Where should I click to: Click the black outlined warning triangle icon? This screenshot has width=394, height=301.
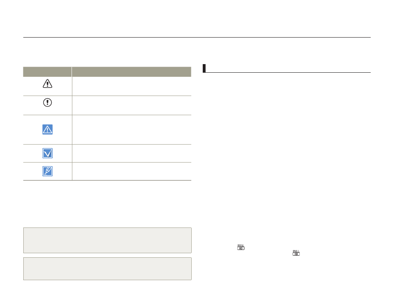tap(47, 84)
